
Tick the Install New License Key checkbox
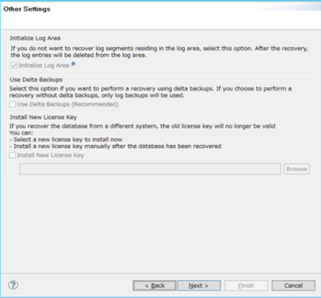pyautogui.click(x=12, y=155)
